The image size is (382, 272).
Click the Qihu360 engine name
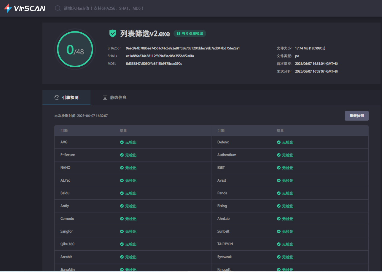67,244
